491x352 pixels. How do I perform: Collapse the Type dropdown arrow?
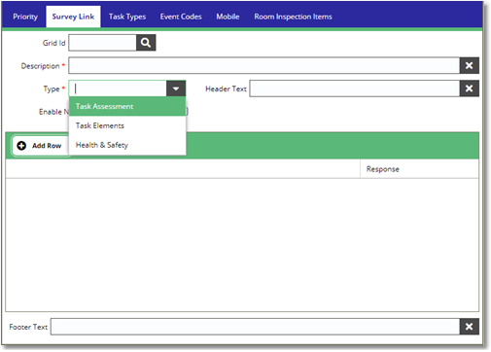(x=176, y=88)
